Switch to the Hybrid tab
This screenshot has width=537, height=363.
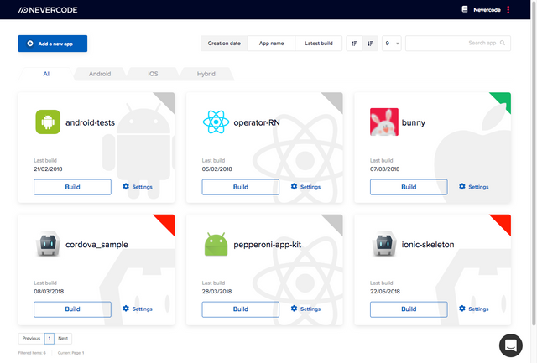(206, 74)
